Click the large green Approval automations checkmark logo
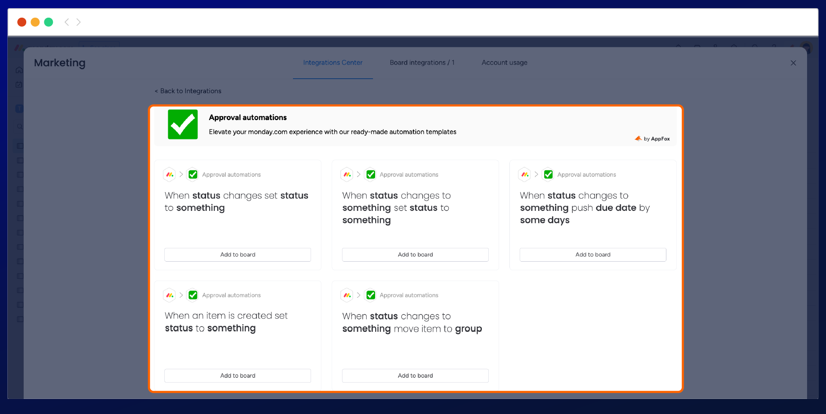Image resolution: width=826 pixels, height=414 pixels. point(183,124)
